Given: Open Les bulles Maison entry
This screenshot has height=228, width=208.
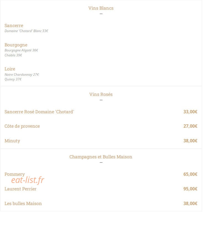Looking at the screenshot, I should click(x=23, y=204).
